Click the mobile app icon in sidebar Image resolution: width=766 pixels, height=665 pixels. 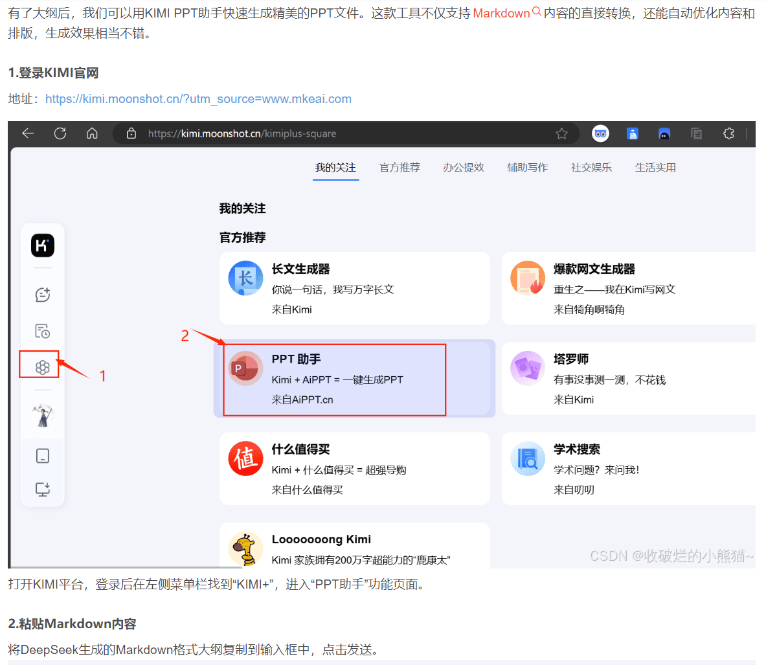pos(43,456)
